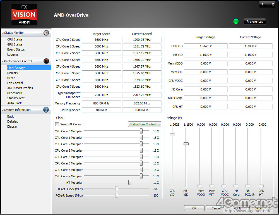
Task: Click the CPU Core 6 Multiplier slider handle
Action: [x=141, y=169]
